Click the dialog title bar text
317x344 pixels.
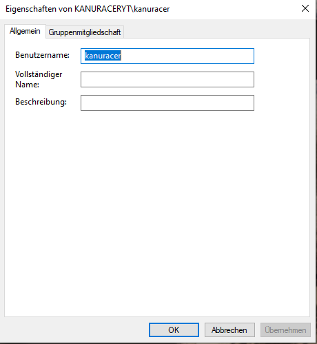point(88,9)
